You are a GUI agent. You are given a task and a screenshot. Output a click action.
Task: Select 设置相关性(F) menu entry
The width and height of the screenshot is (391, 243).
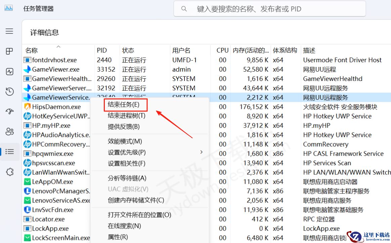(x=126, y=163)
